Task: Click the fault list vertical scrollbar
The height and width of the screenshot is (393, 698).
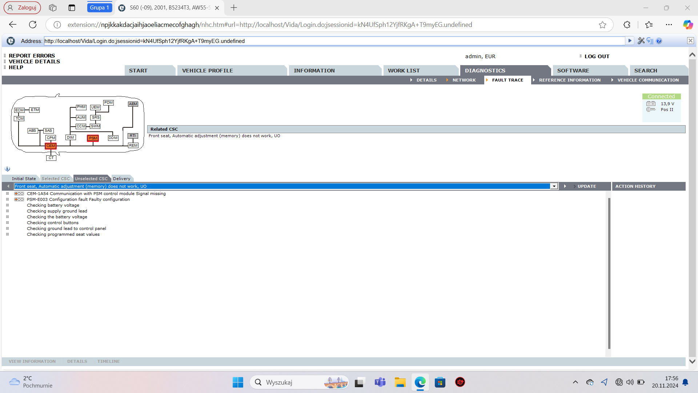Action: point(609,273)
